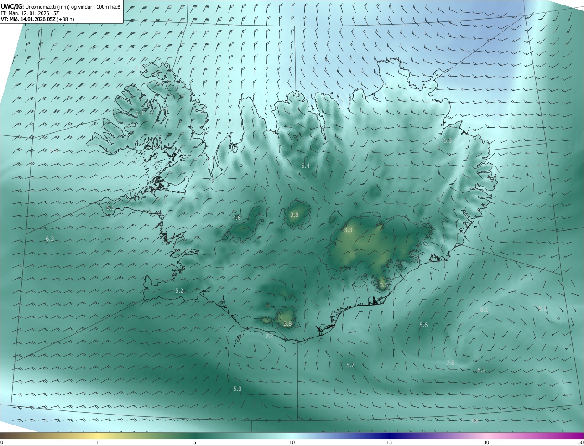Click the 7.2 value on the south coast

(x=269, y=336)
